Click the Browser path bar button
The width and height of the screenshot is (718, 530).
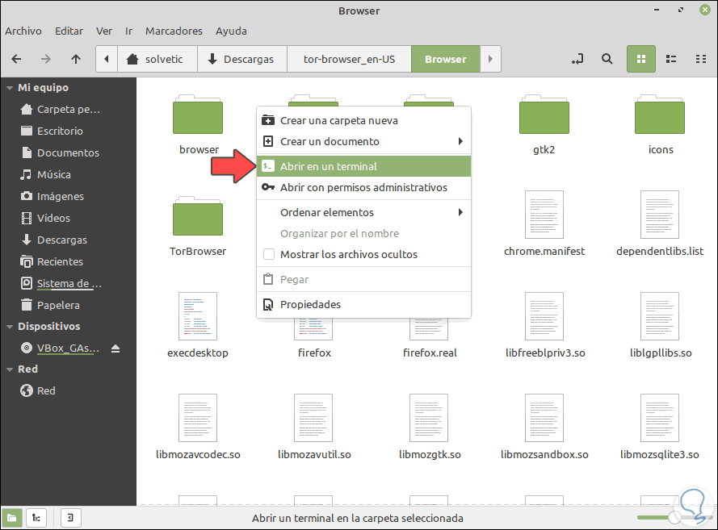[446, 59]
